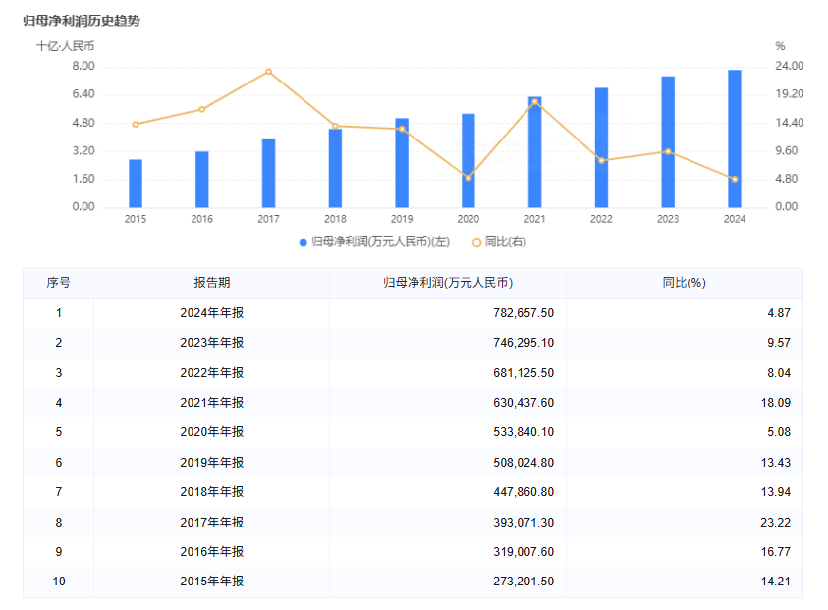
Task: Click the 同比 value 18.09
Action: (775, 403)
